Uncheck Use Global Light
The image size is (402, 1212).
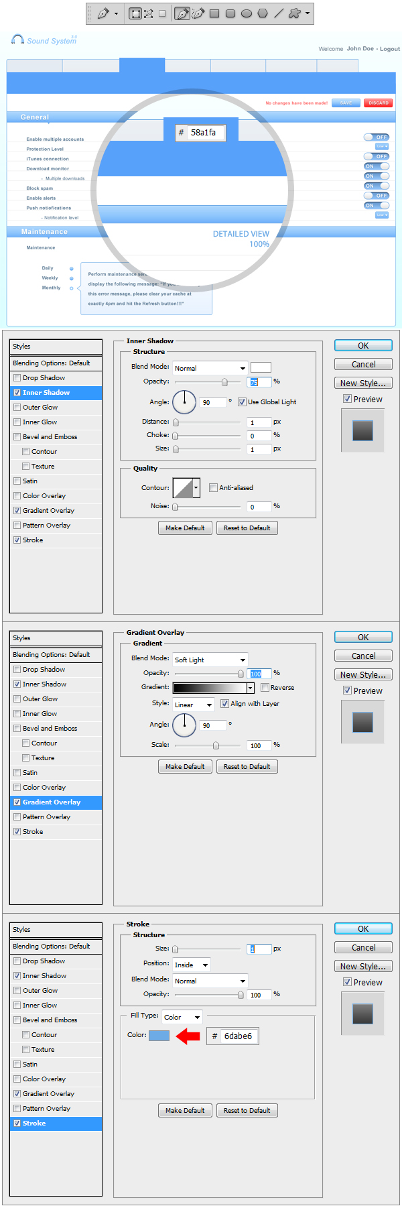point(242,402)
